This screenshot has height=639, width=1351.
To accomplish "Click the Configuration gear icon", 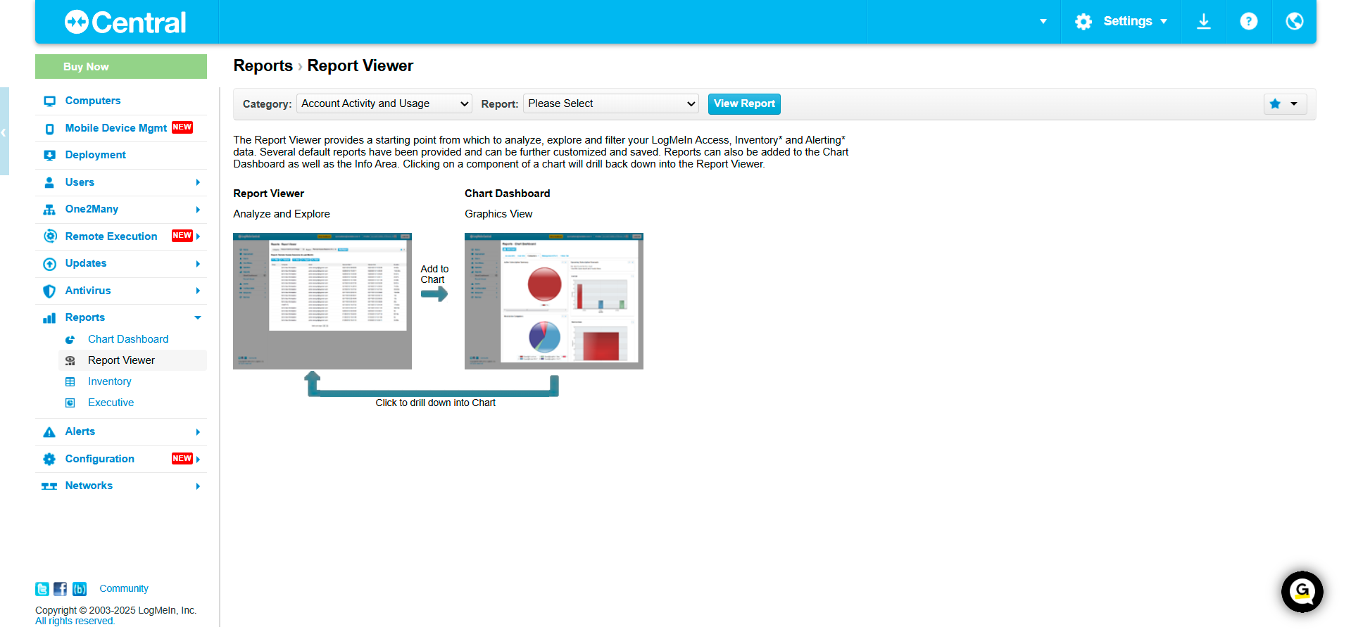I will [x=49, y=460].
